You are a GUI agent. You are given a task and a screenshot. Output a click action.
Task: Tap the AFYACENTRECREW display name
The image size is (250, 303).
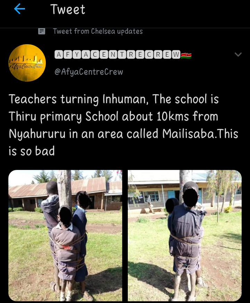click(x=118, y=55)
